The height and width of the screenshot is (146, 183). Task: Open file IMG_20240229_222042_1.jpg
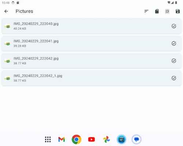(91, 78)
